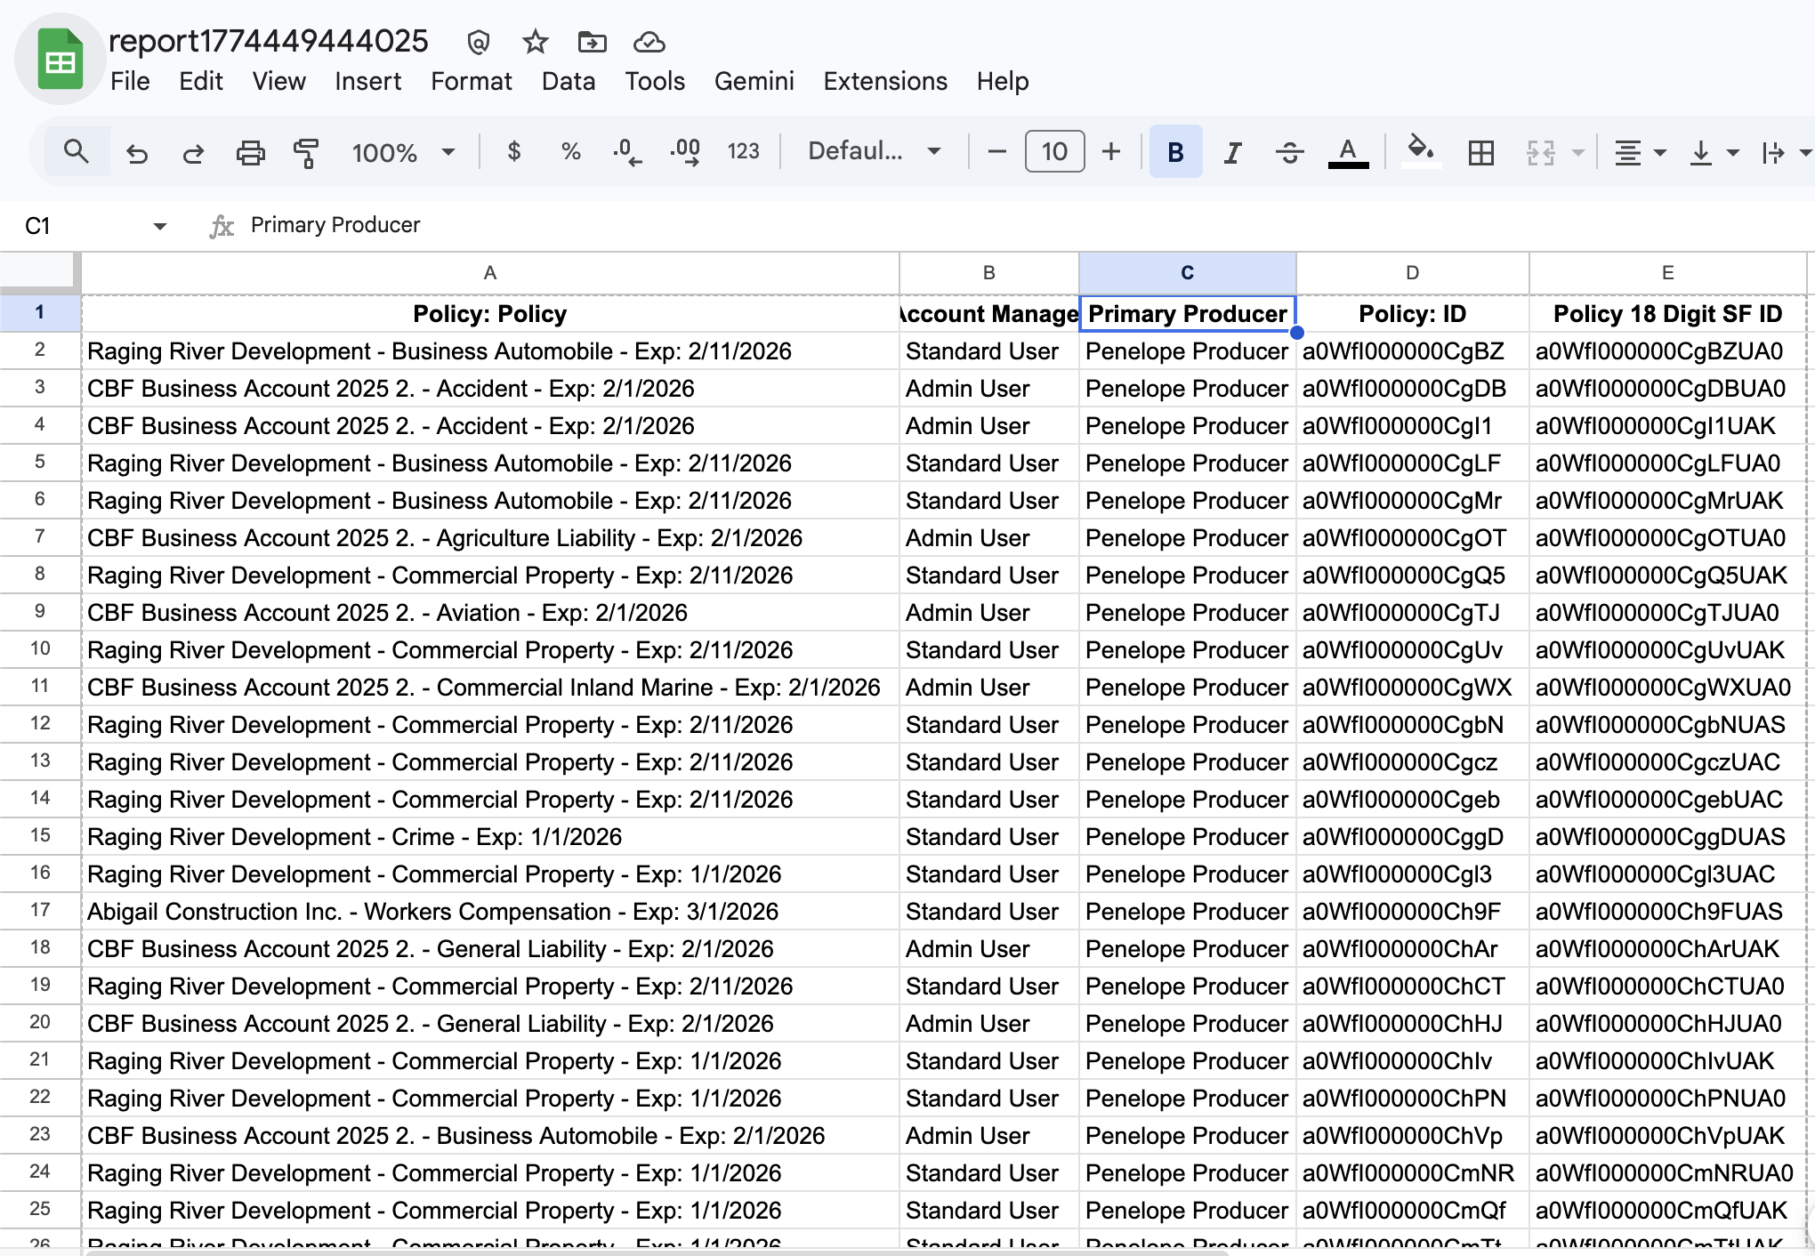Select column B header
This screenshot has width=1815, height=1256.
coord(989,273)
